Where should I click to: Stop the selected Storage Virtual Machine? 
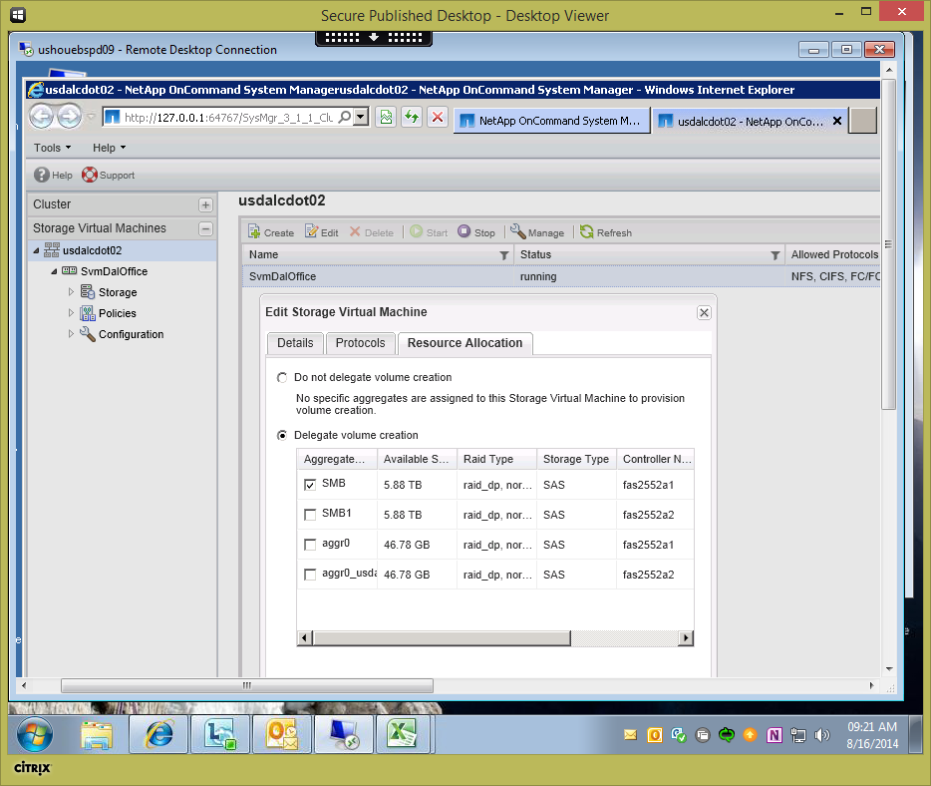(x=465, y=232)
